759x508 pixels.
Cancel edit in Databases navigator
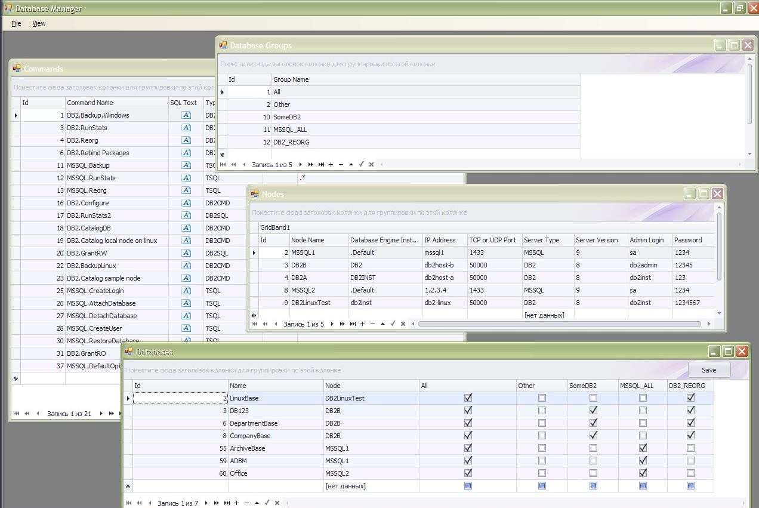coord(277,503)
